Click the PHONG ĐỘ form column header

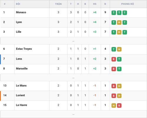(128, 4)
